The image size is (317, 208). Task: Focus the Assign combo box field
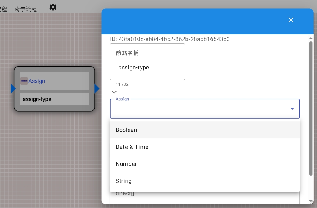point(198,109)
